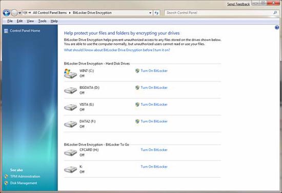Click the search magnifier icon

[x=275, y=13]
